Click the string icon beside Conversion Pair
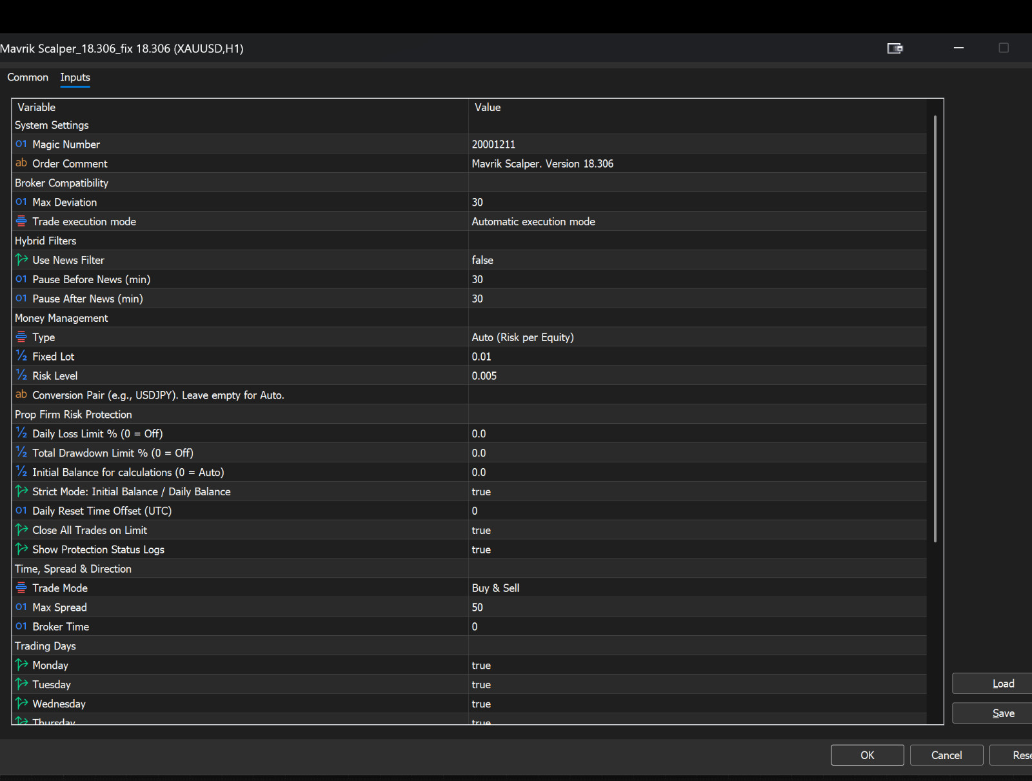The width and height of the screenshot is (1032, 781). 21,395
